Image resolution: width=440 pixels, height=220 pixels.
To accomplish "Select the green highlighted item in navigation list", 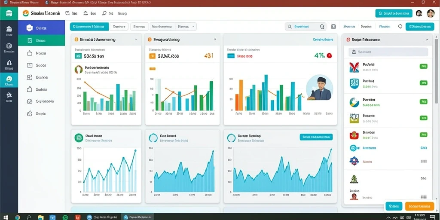I will pos(42,41).
